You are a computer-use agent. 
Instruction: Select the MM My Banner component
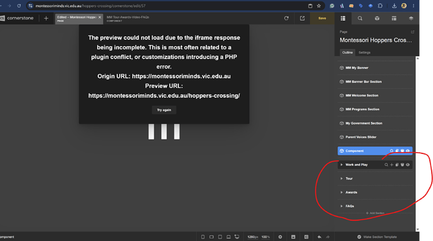(375, 68)
